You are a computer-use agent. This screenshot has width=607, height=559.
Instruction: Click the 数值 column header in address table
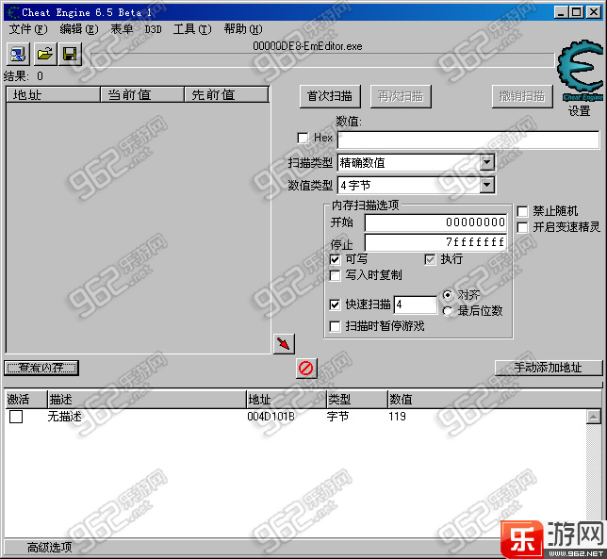click(495, 400)
